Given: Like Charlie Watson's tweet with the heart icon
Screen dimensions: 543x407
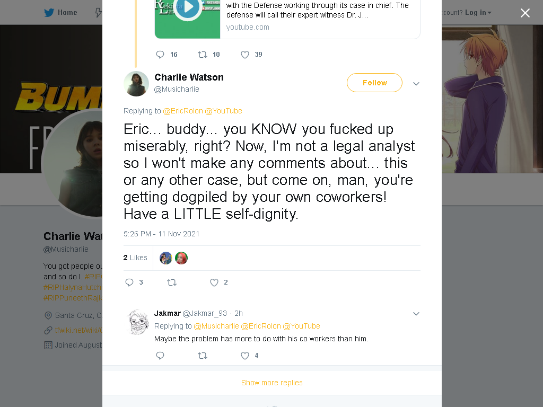Looking at the screenshot, I should click(214, 282).
